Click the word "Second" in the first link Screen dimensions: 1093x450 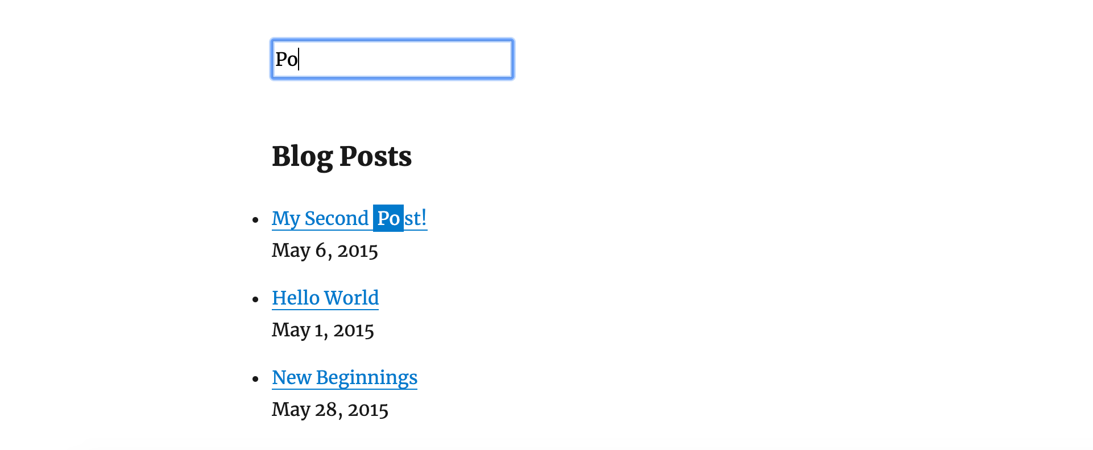pos(337,218)
